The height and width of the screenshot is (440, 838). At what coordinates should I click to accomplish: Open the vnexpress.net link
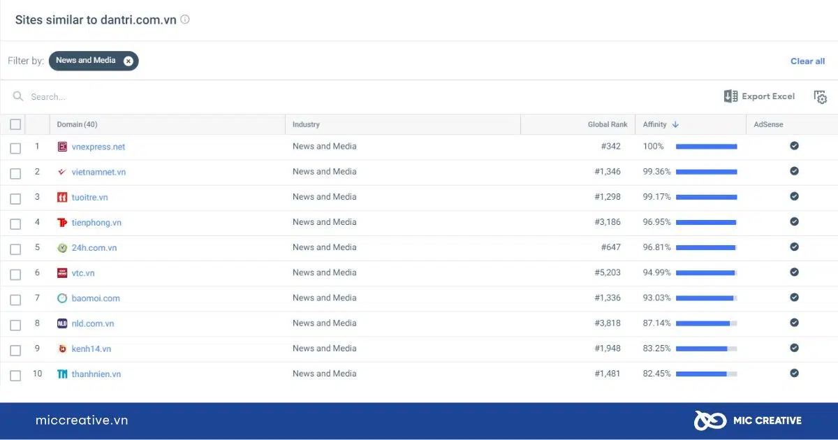coord(98,147)
